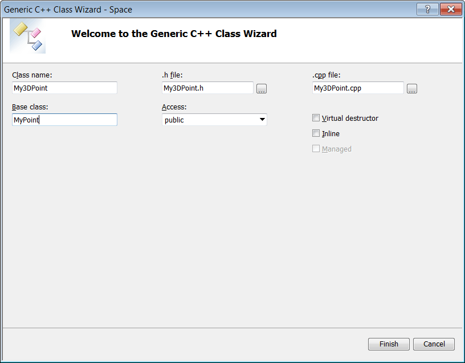
Task: Click into the .h file text box
Action: point(207,88)
